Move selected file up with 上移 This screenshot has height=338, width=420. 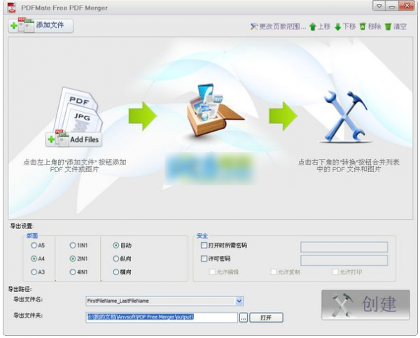[x=320, y=27]
